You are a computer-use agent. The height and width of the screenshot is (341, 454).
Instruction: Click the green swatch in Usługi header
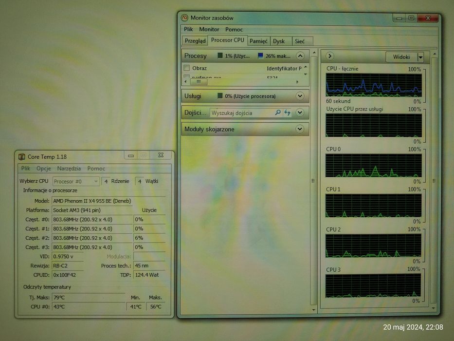pyautogui.click(x=220, y=95)
